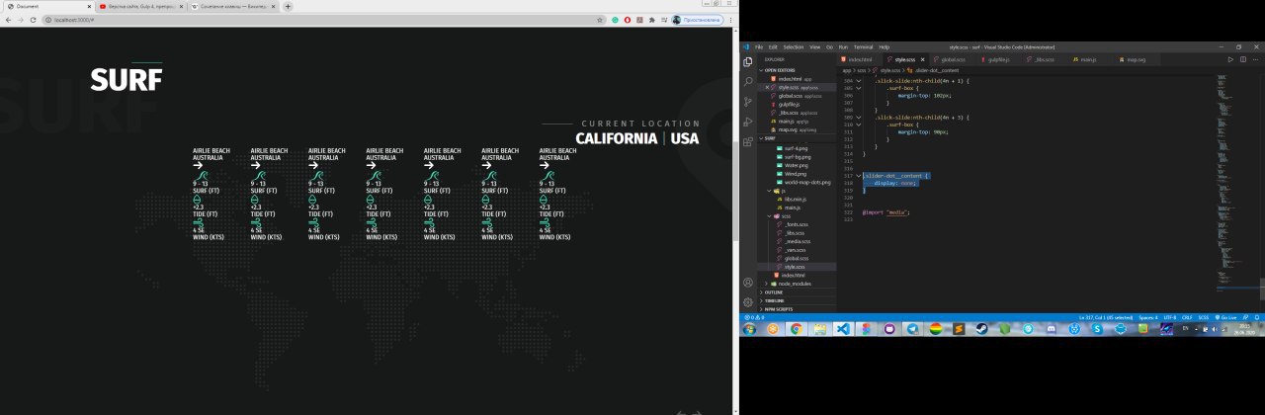
Task: Open a new Chrome tab
Action: coord(288,6)
